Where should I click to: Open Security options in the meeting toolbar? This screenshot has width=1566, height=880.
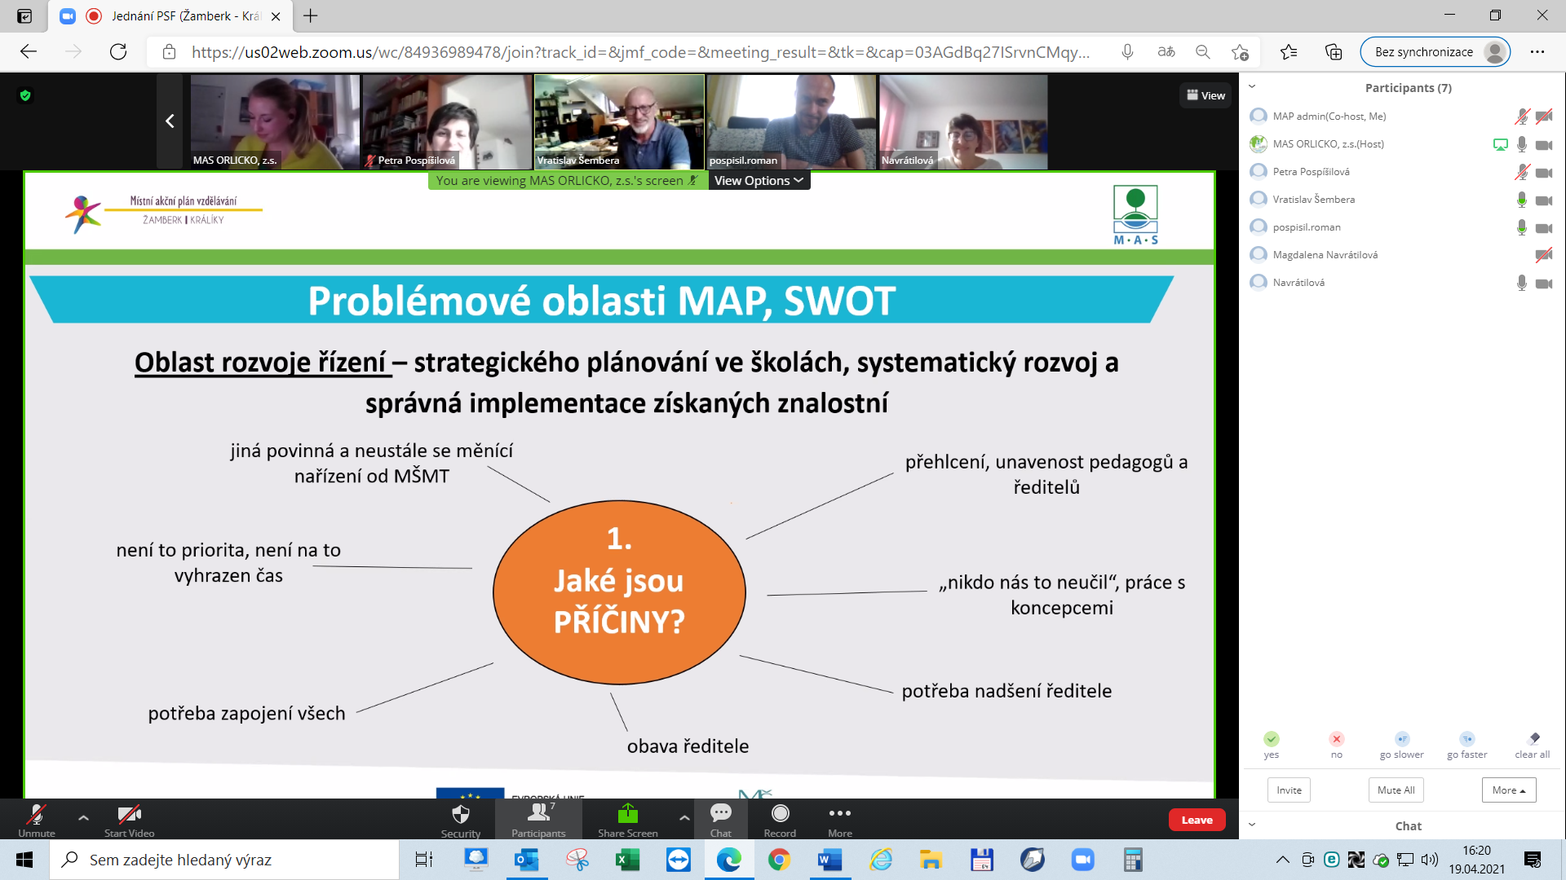click(x=460, y=819)
